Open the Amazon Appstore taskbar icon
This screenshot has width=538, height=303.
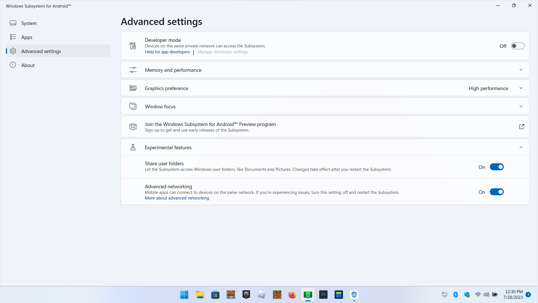point(323,295)
